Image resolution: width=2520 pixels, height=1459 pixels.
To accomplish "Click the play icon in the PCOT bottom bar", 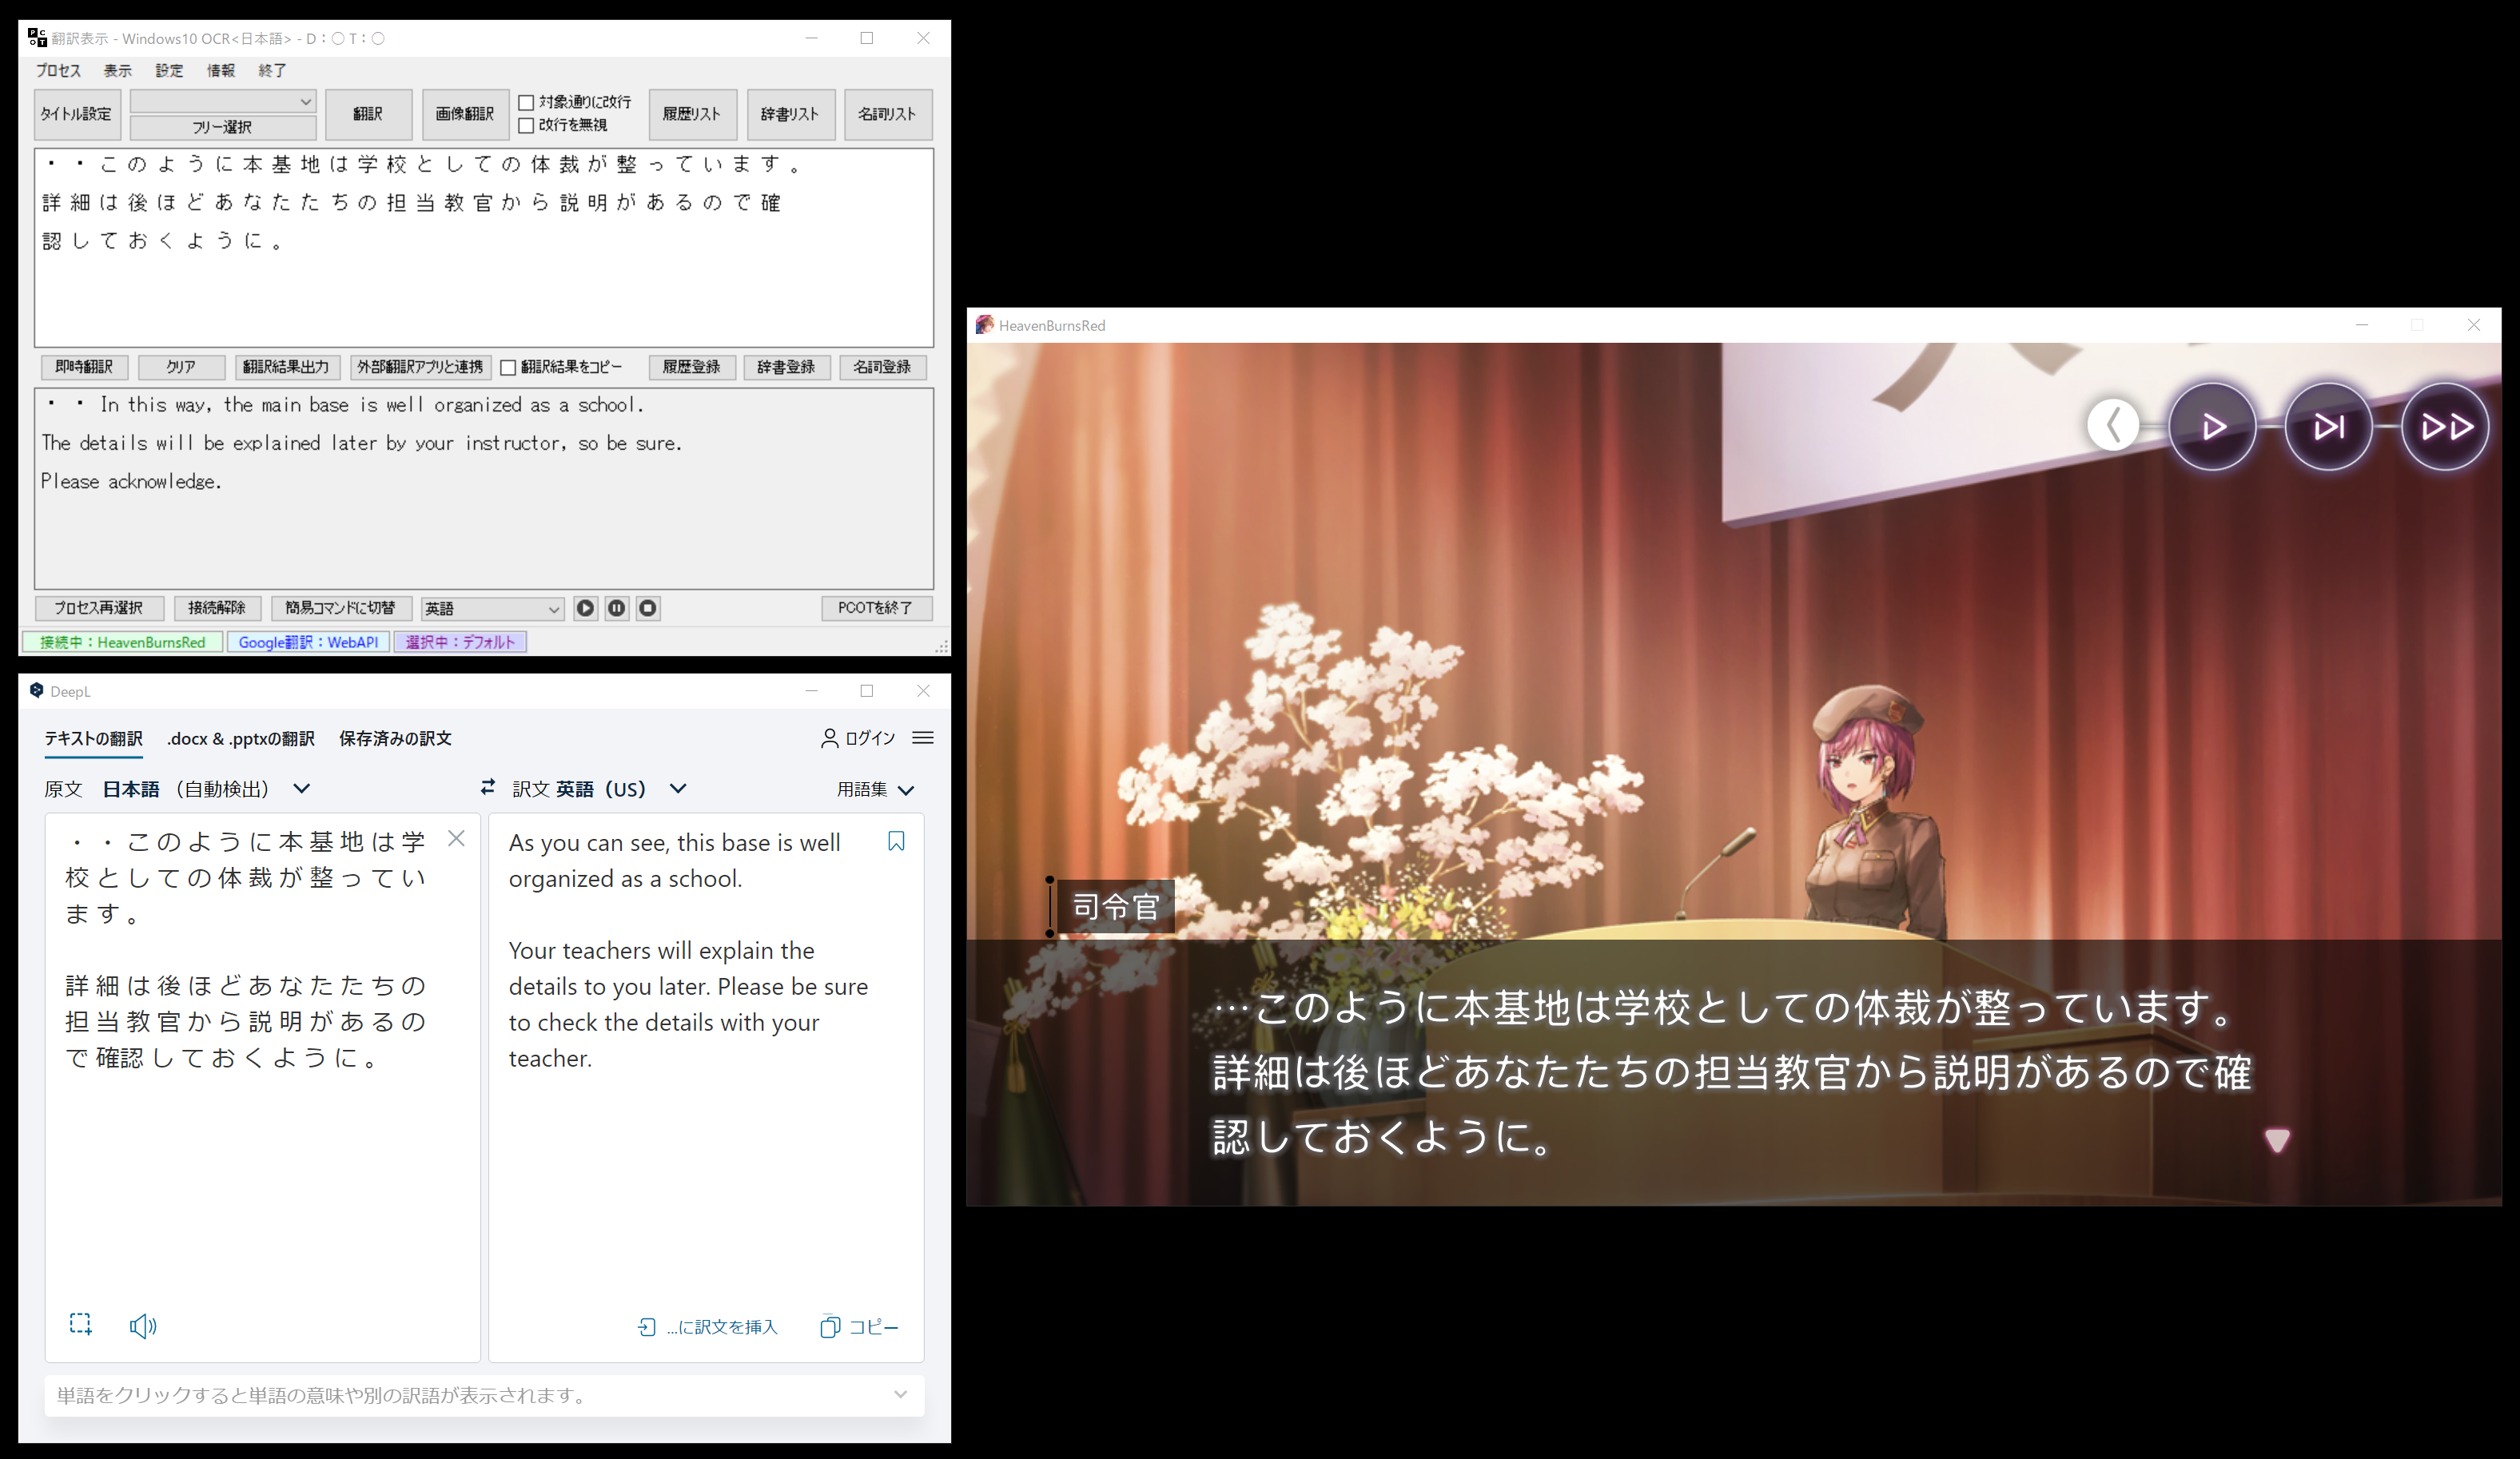I will [x=585, y=608].
